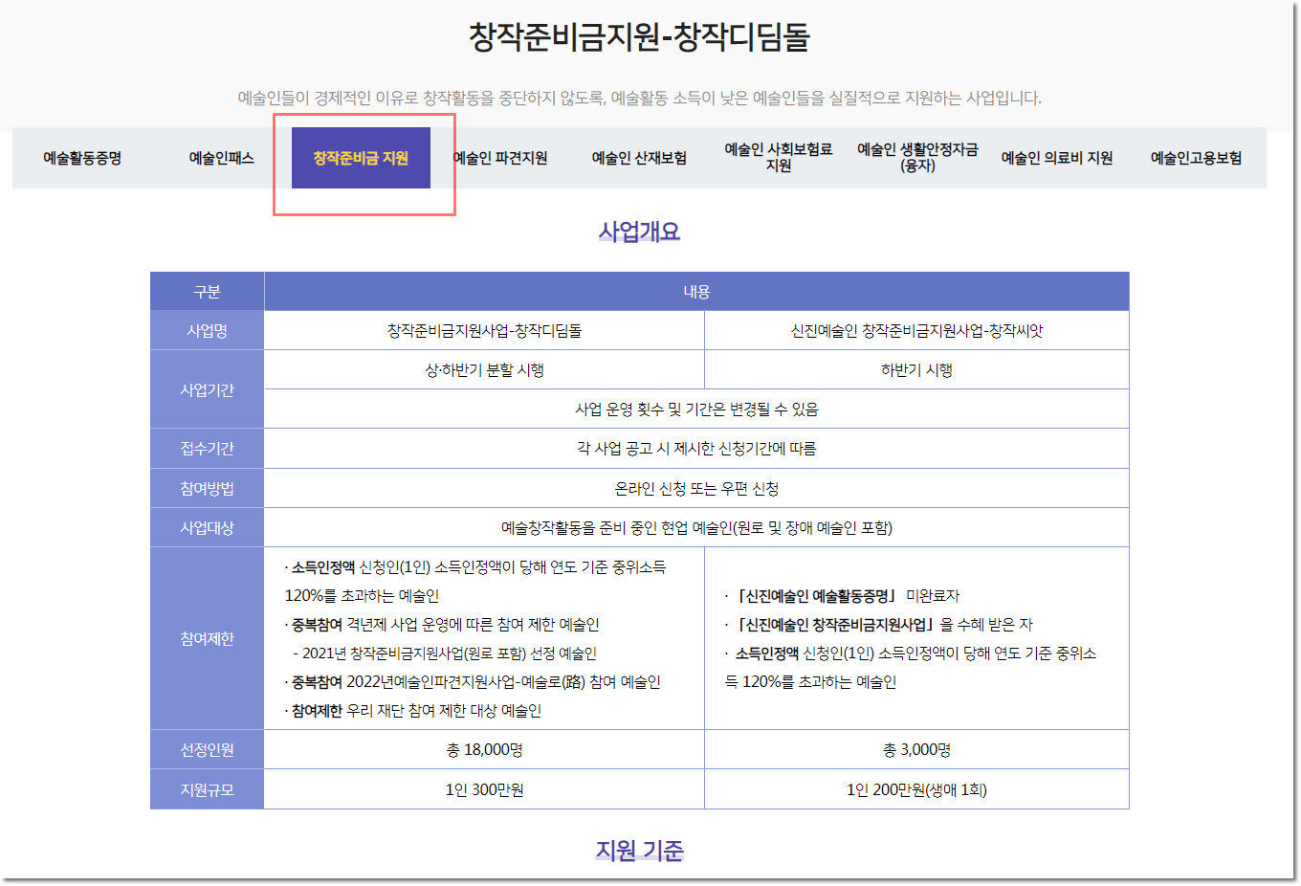This screenshot has width=1301, height=886.
Task: Click the 사업개요 section heading
Action: click(639, 232)
